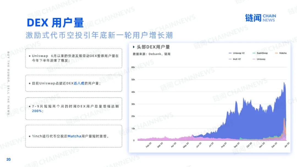Click the Jan 20 x-axis label at chart end
Screen dimensions: 297x167
(287, 145)
